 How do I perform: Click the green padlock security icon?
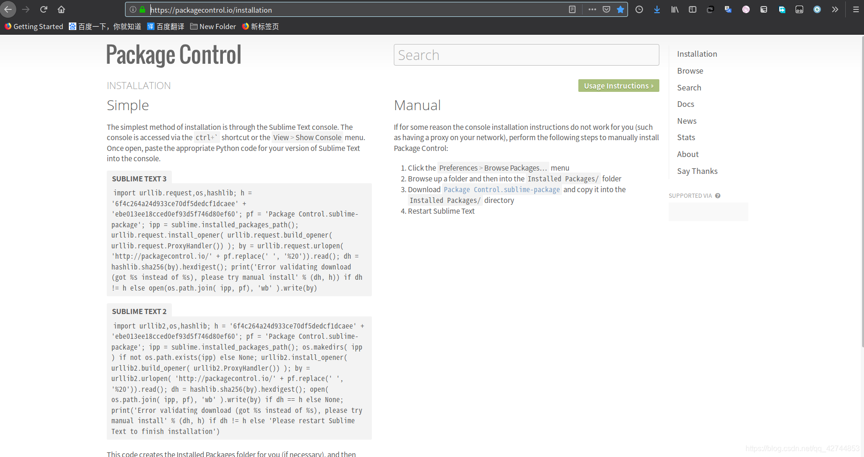point(142,9)
